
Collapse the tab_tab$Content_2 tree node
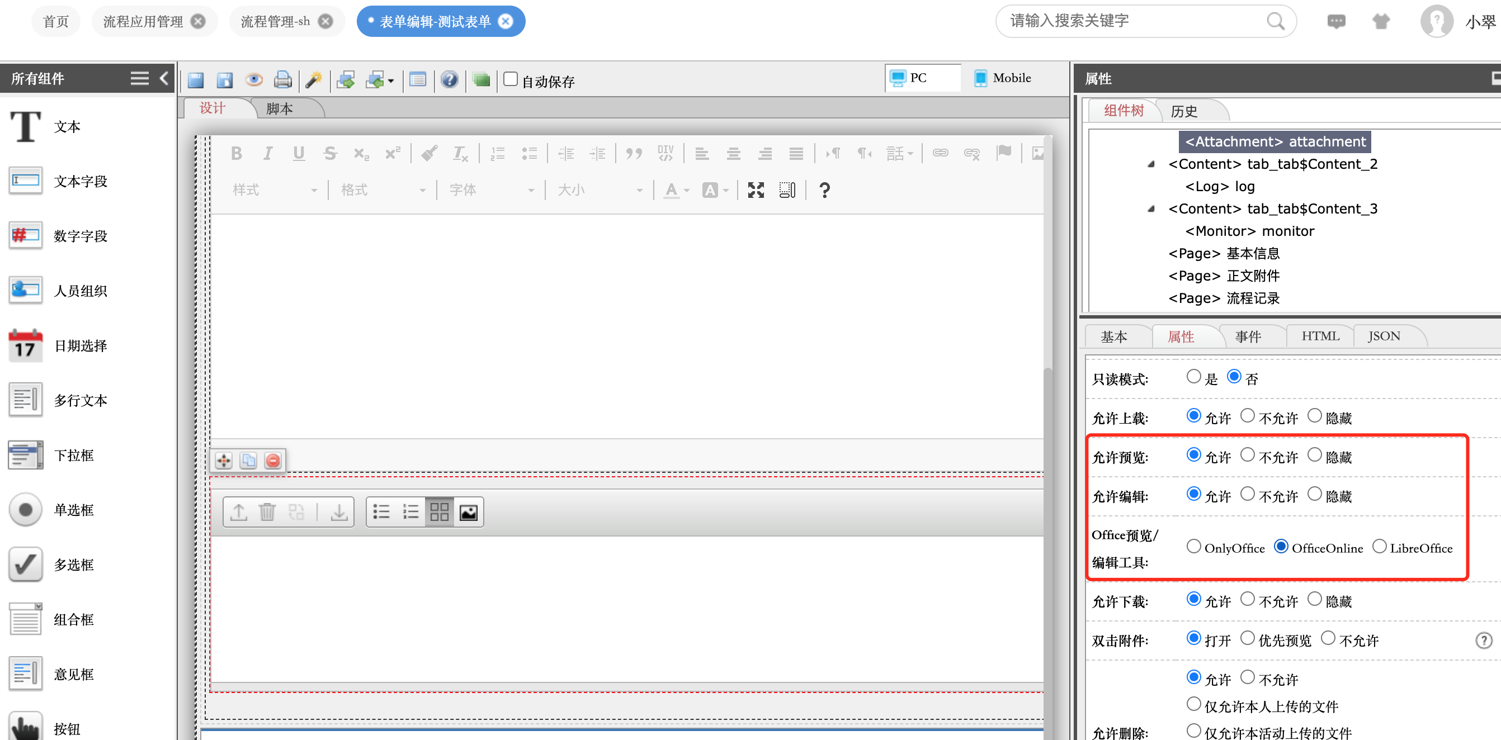click(1151, 165)
